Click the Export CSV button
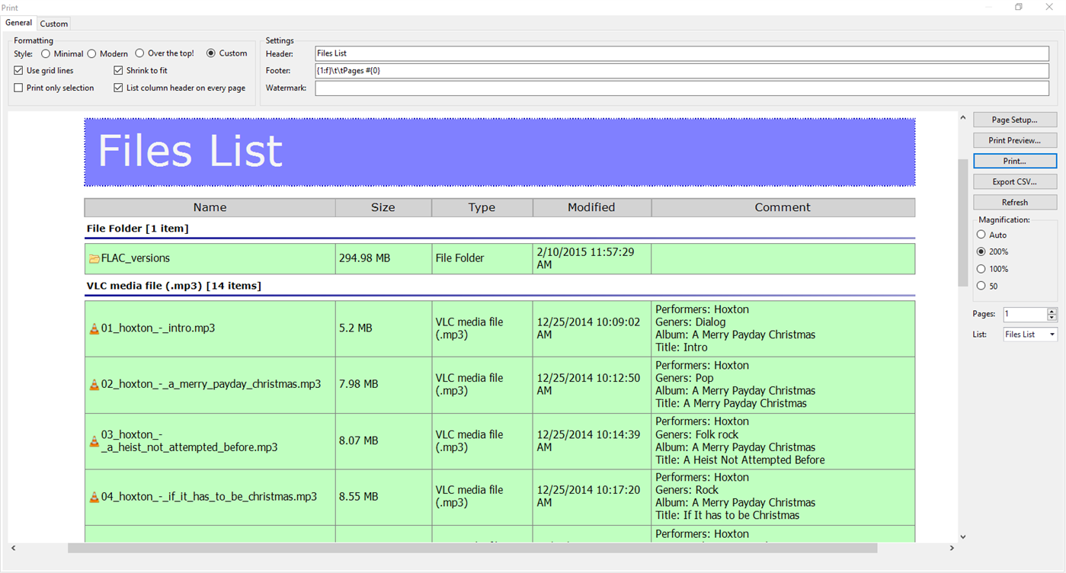 click(x=1015, y=181)
